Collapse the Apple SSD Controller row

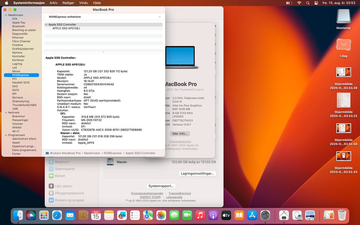pos(46,25)
